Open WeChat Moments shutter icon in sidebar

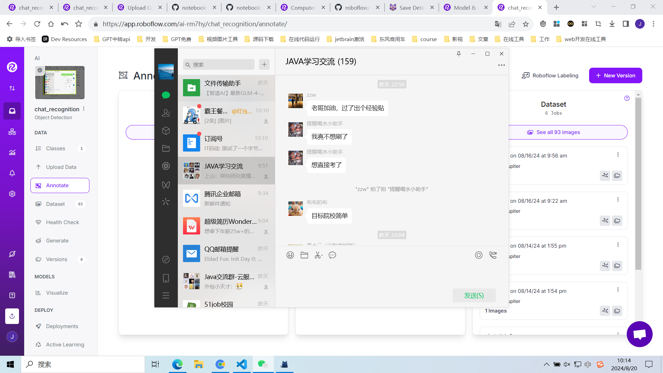point(166,166)
